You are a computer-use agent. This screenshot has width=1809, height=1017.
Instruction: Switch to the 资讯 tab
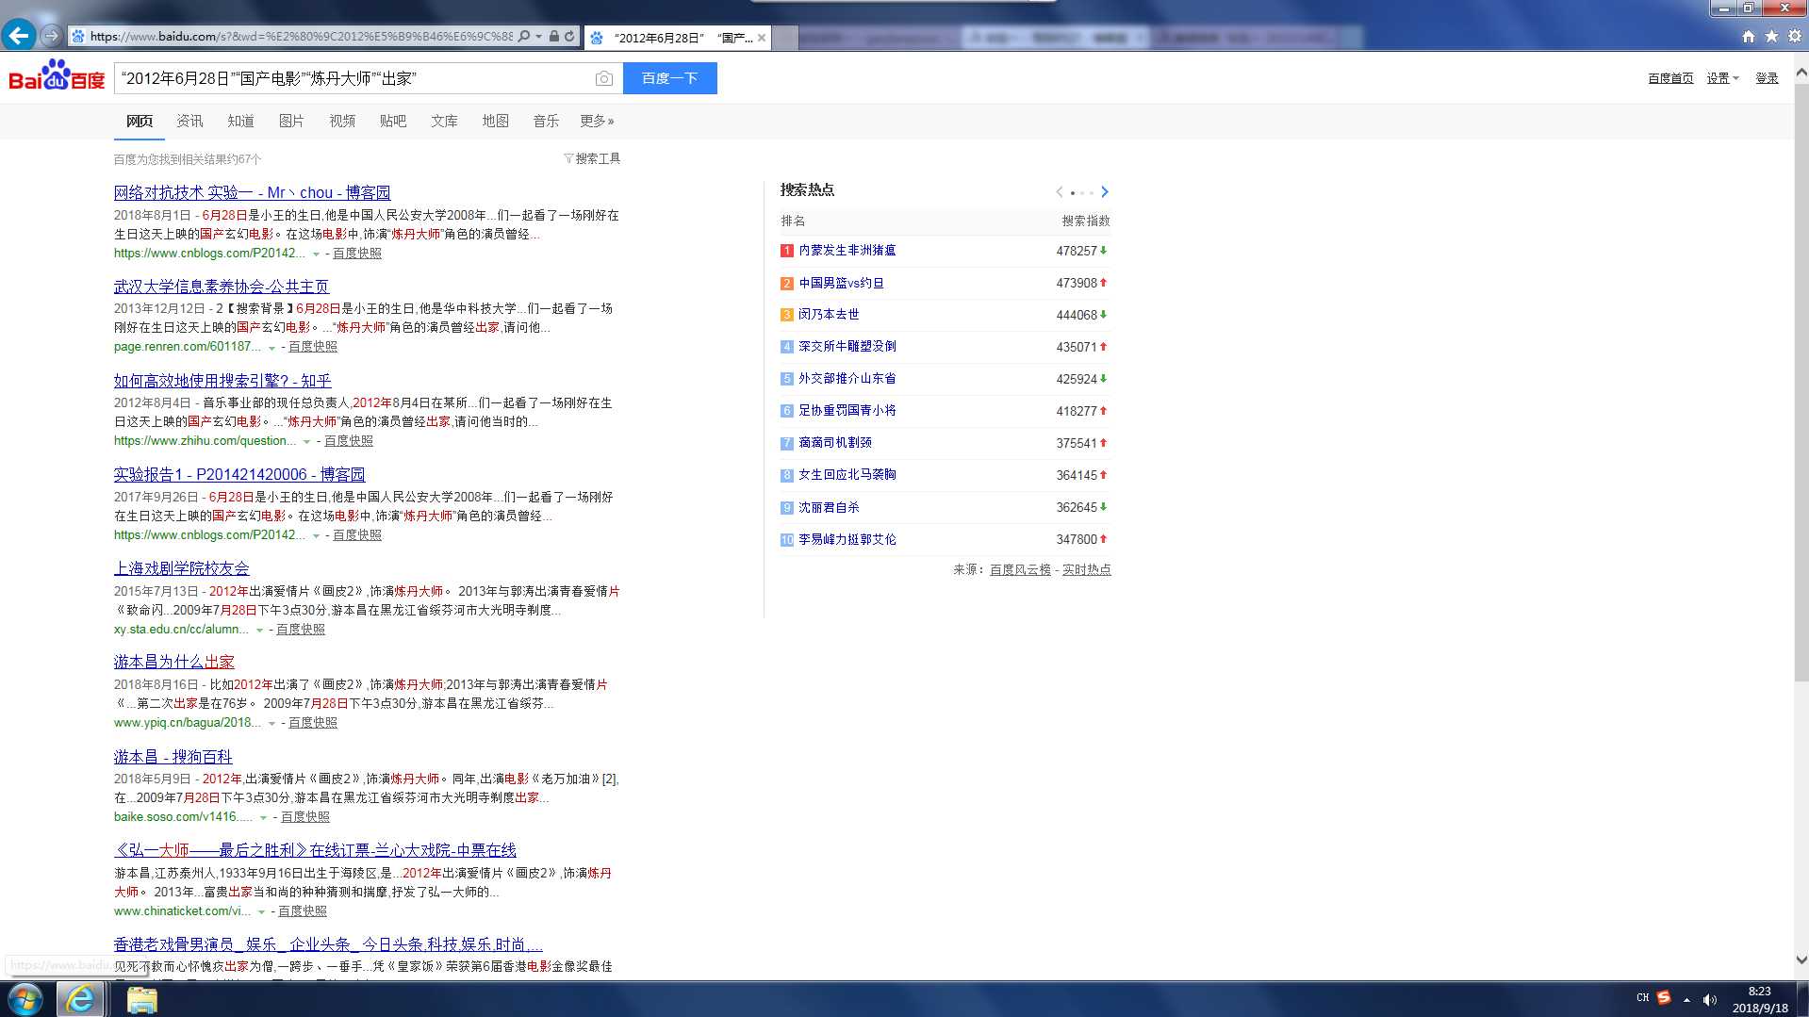(x=189, y=121)
